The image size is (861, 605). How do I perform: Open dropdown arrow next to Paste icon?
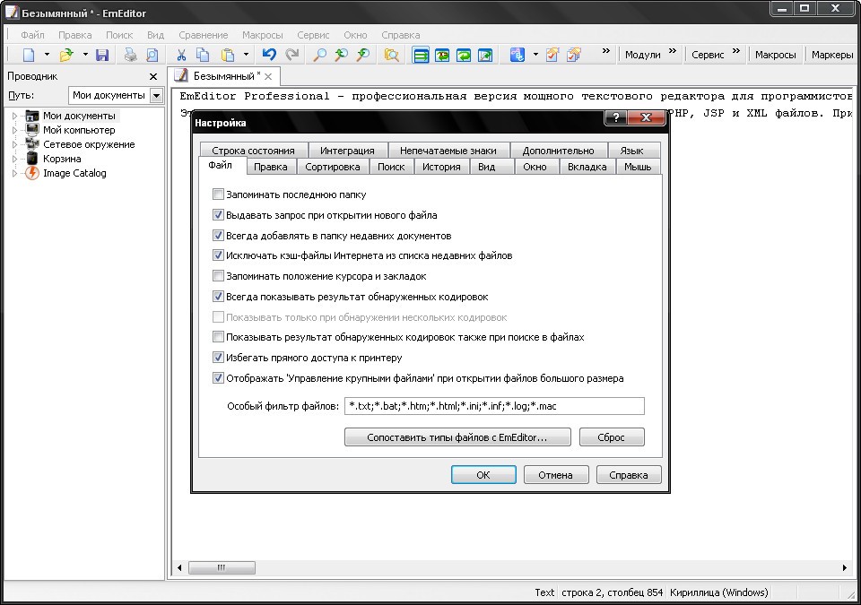246,55
